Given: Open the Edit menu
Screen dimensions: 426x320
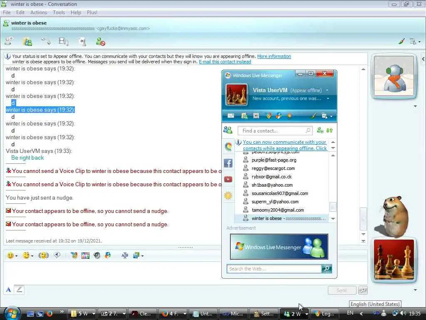Looking at the screenshot, I should 20,12.
